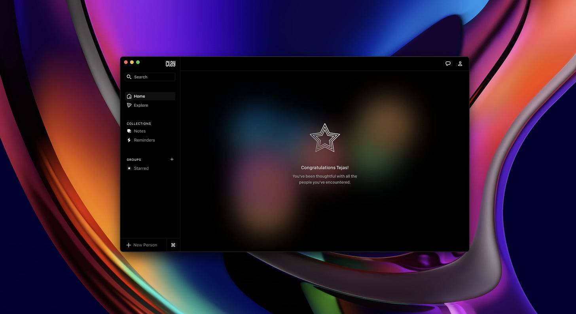Click the New Person button
Screen dimensions: 576x314
(143, 245)
